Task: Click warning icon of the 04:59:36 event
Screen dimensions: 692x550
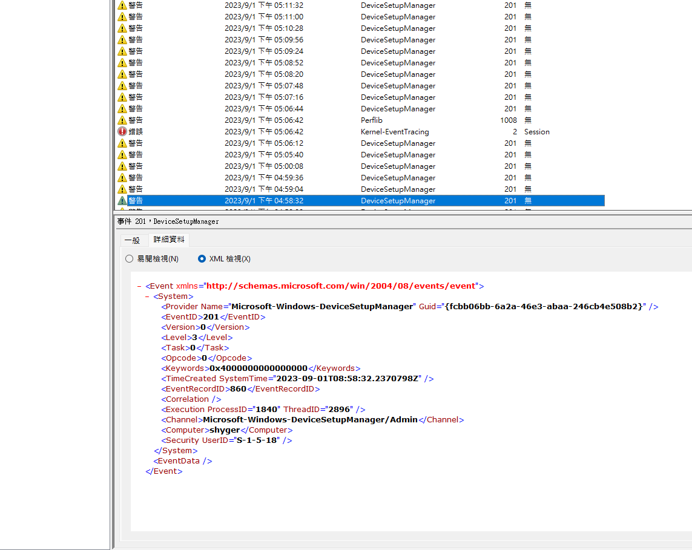Action: 122,177
